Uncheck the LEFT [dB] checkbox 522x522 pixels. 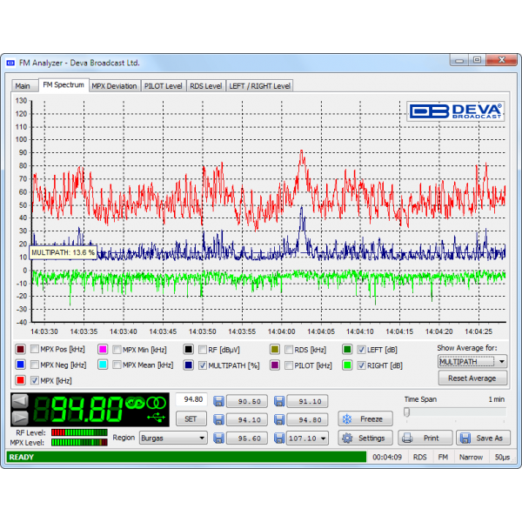361,350
